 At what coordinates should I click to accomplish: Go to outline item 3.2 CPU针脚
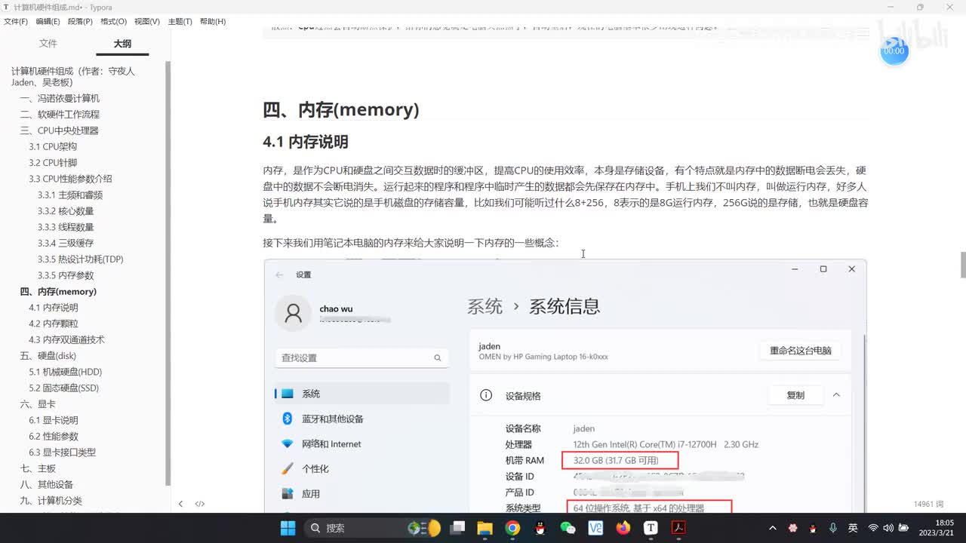coord(53,163)
